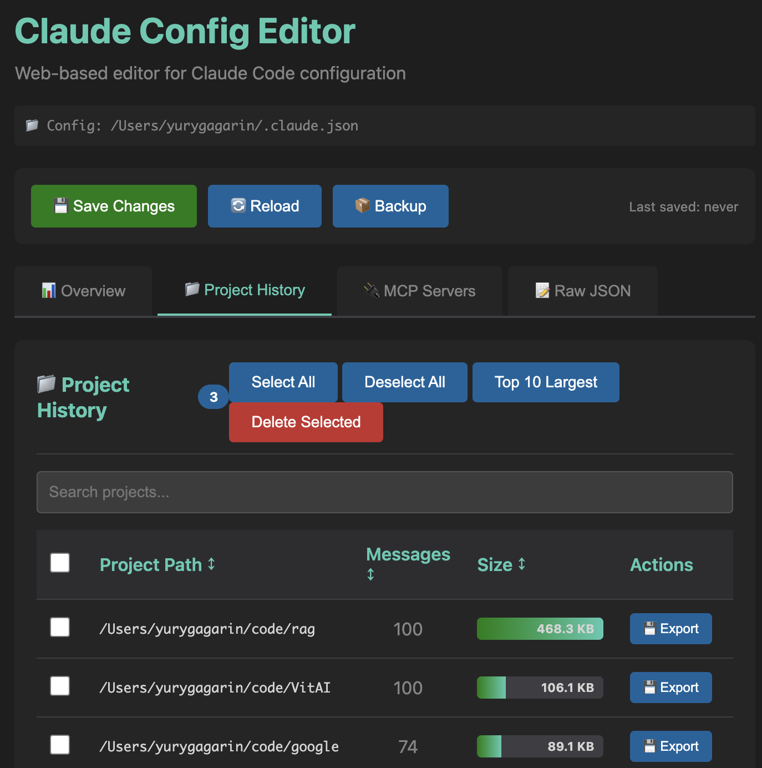Toggle the header select-all checkbox
The width and height of the screenshot is (762, 768).
(60, 563)
